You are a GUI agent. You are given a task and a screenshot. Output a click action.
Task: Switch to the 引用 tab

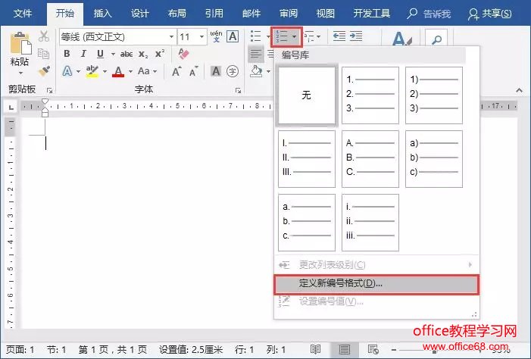pyautogui.click(x=214, y=14)
